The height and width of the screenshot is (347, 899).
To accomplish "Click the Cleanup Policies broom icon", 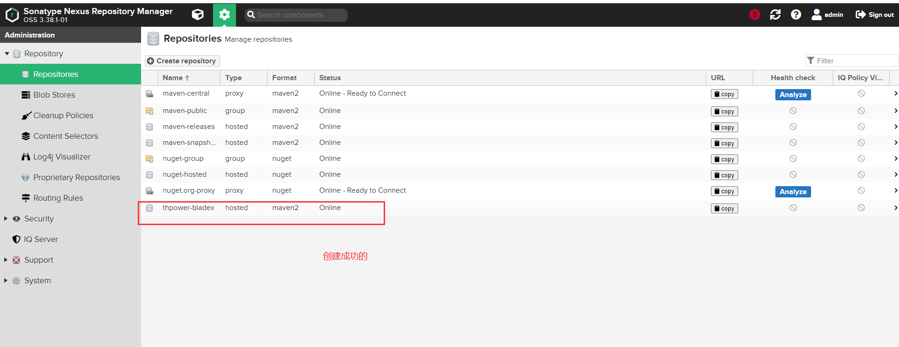I will point(26,115).
